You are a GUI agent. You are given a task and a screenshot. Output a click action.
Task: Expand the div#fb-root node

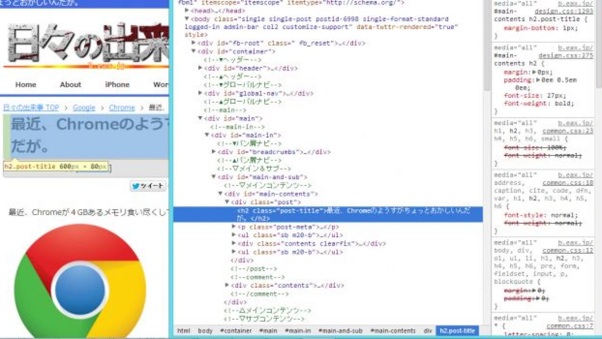coord(194,43)
